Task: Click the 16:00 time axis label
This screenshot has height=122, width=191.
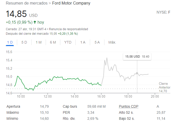Action: click(x=101, y=96)
